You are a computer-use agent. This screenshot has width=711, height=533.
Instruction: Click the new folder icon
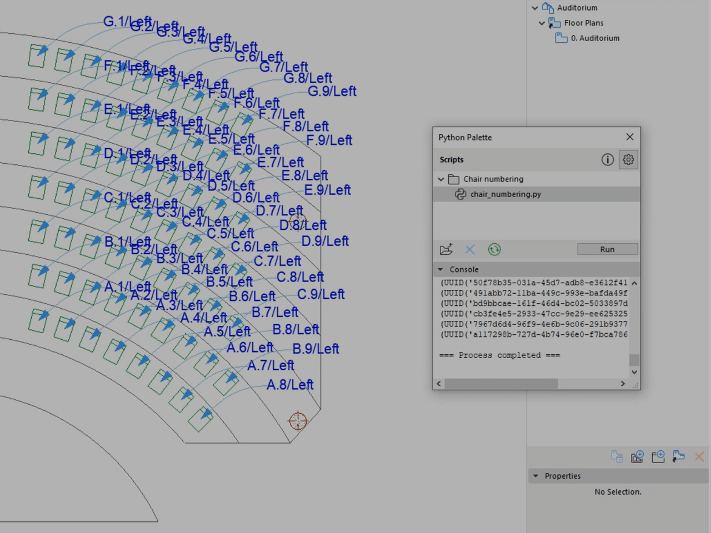click(x=658, y=456)
